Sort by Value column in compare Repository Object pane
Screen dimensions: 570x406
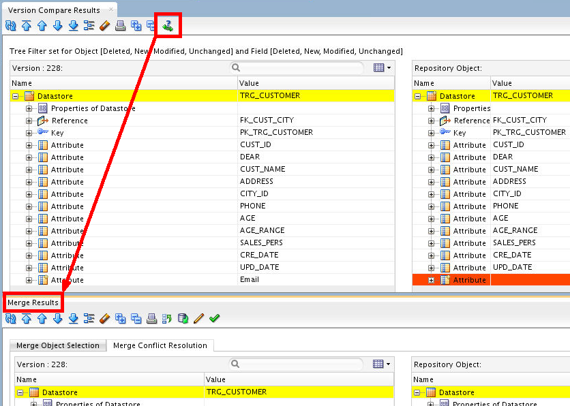(x=530, y=83)
